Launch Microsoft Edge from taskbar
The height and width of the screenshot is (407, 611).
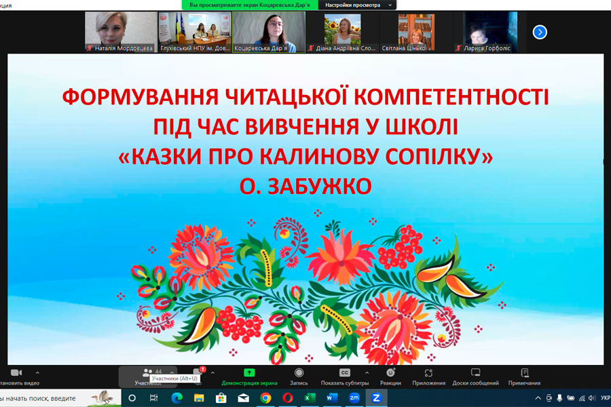177,398
